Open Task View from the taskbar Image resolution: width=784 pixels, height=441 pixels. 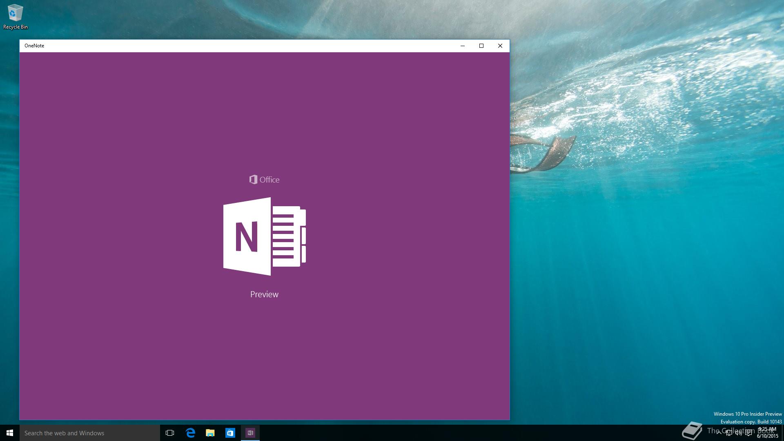(170, 433)
